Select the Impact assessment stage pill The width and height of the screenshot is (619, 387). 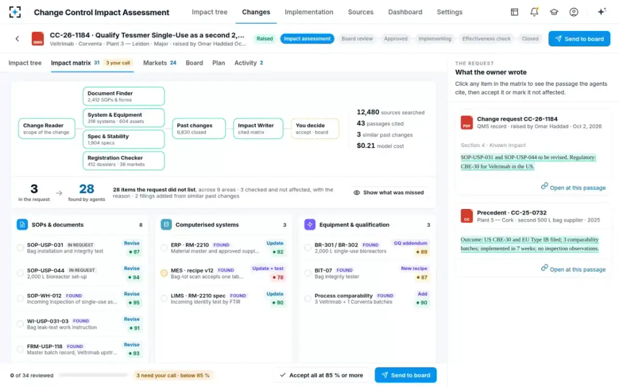pos(307,39)
